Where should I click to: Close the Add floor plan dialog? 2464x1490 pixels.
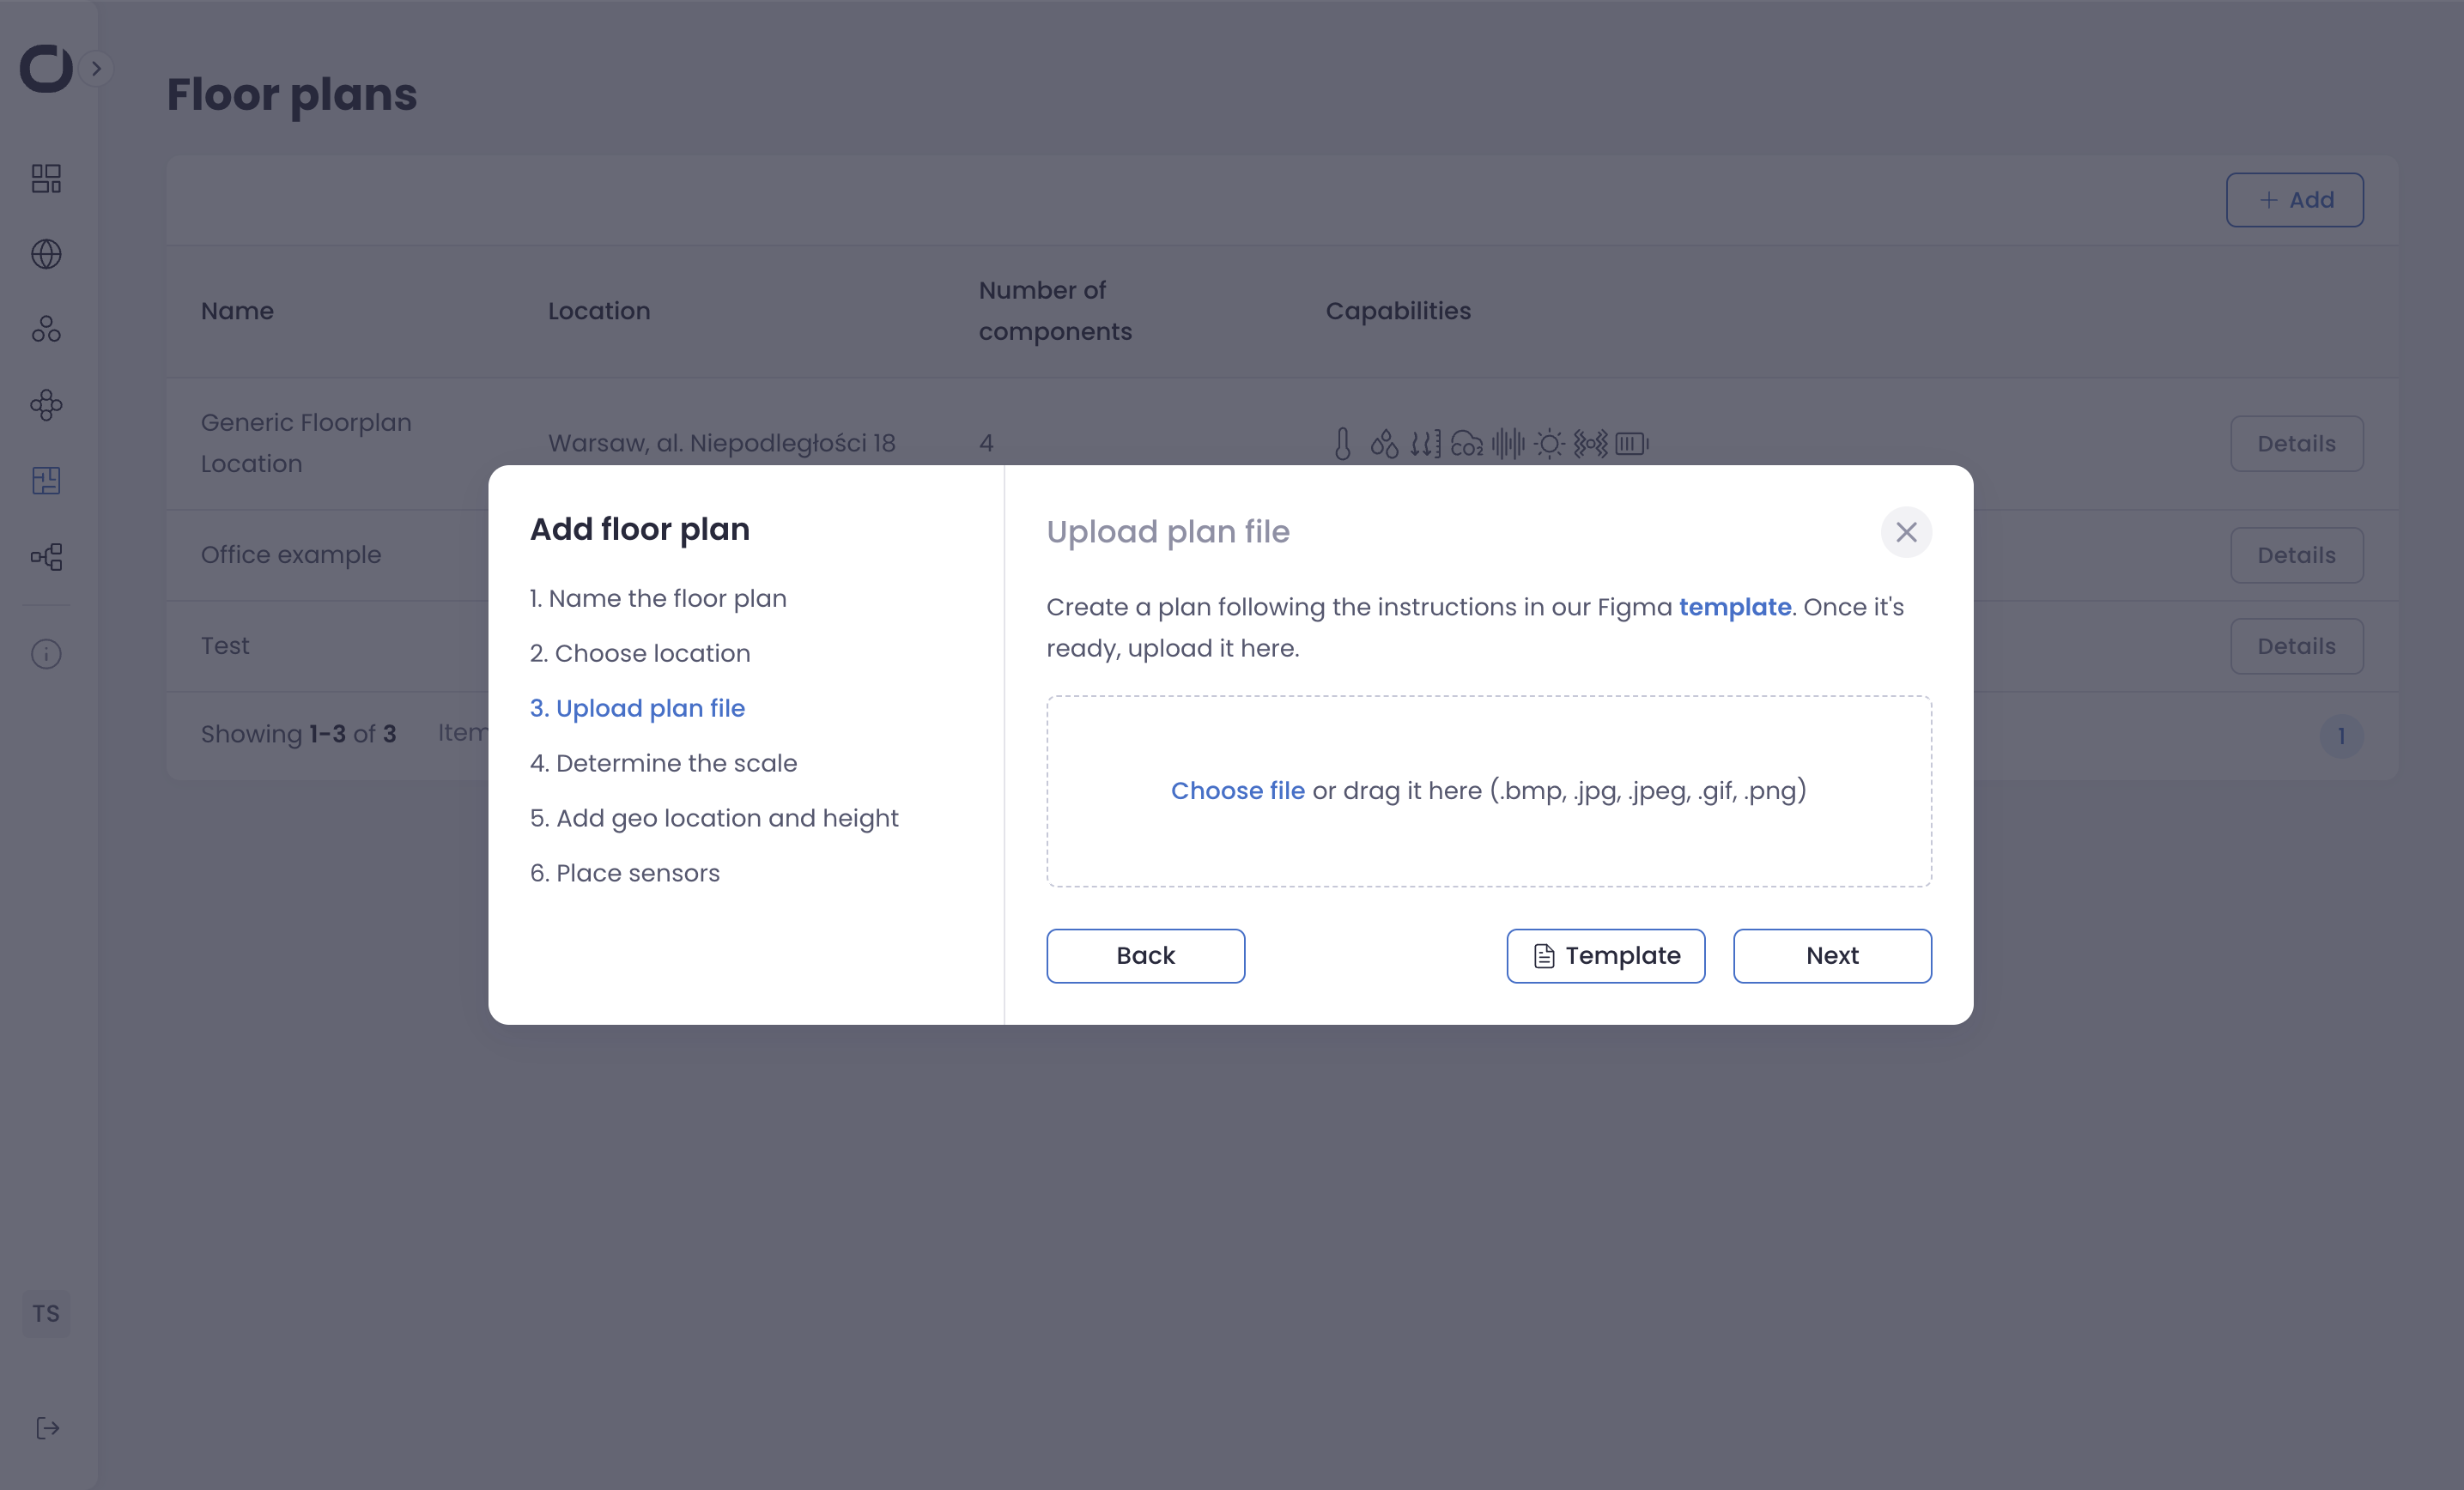(1906, 532)
